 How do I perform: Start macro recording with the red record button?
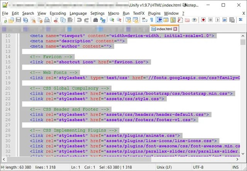point(203,20)
